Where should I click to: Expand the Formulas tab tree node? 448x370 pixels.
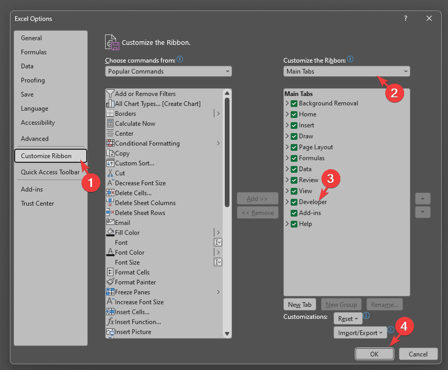pos(287,158)
